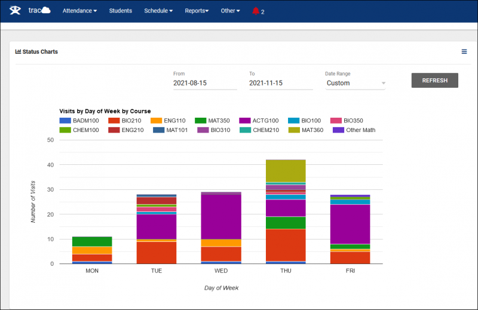The height and width of the screenshot is (310, 478).
Task: Click the Status Charts bar chart icon
Action: 18,52
